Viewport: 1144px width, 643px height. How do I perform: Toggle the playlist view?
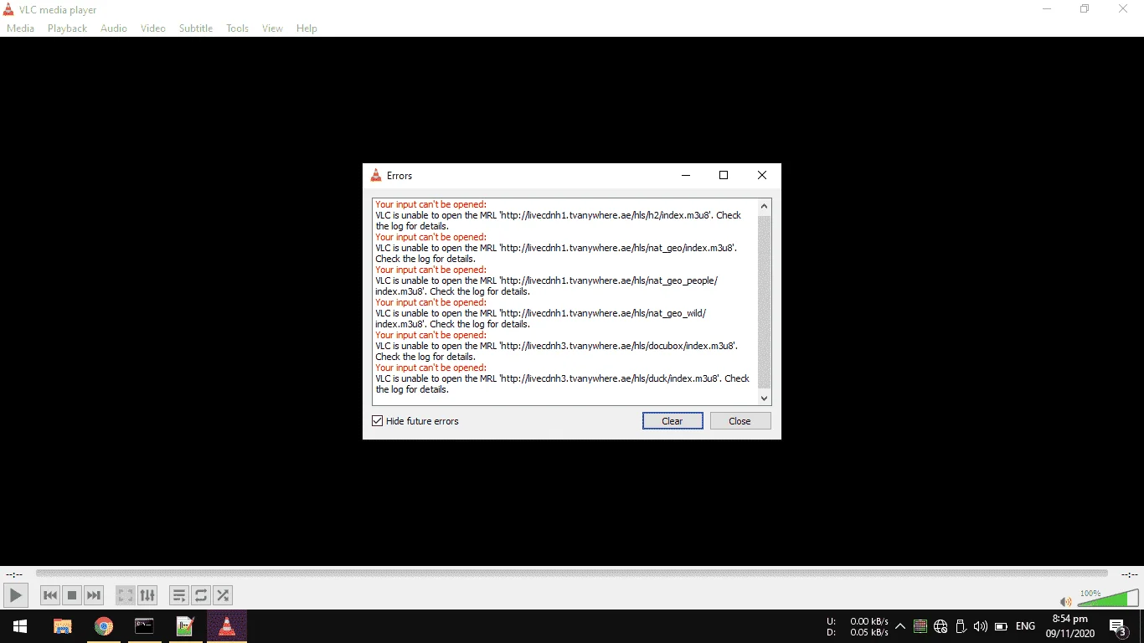[179, 595]
